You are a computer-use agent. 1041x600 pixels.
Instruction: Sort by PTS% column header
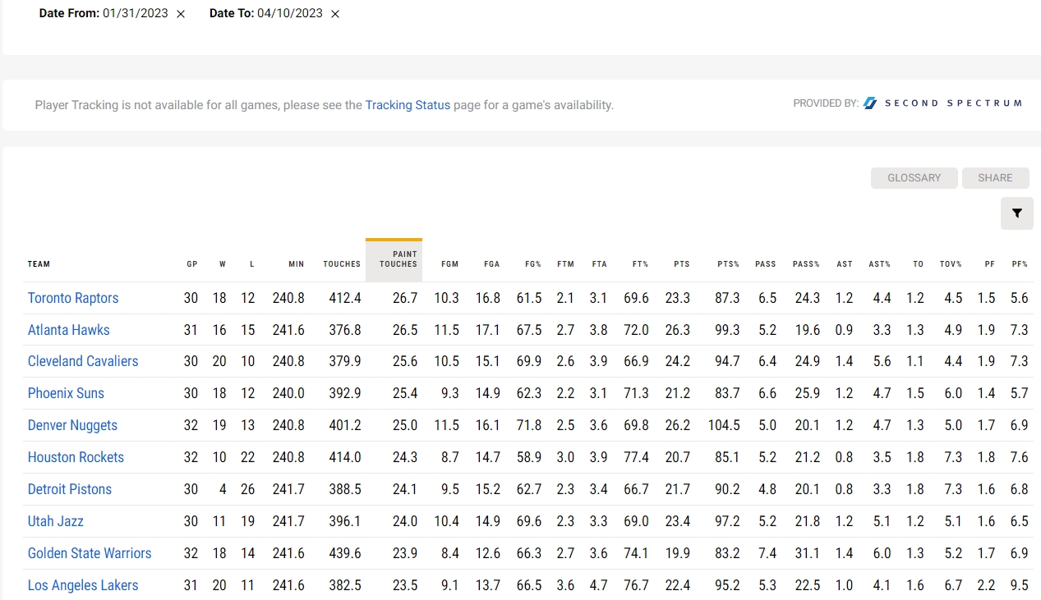728,264
